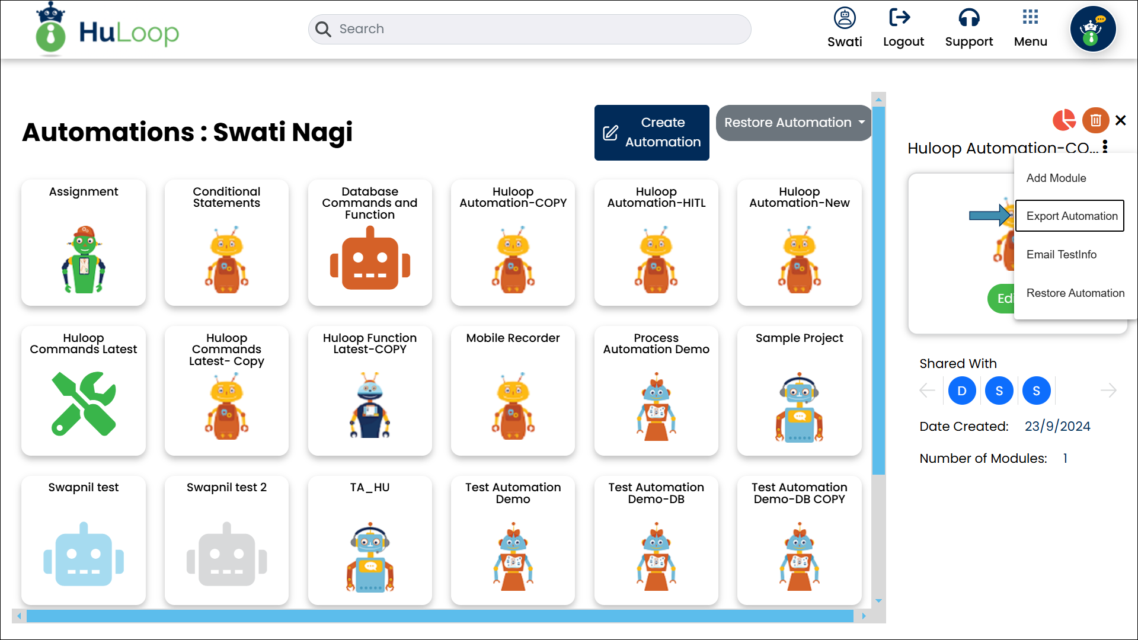1138x640 pixels.
Task: Click the blue vertical scrollbar thumb
Action: (878, 290)
